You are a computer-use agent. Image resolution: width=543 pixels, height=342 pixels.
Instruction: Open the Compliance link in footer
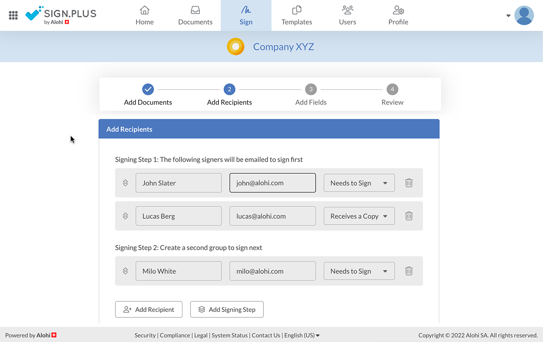point(175,335)
